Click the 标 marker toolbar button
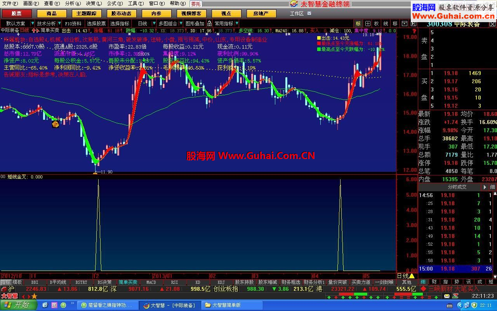 click(x=358, y=24)
